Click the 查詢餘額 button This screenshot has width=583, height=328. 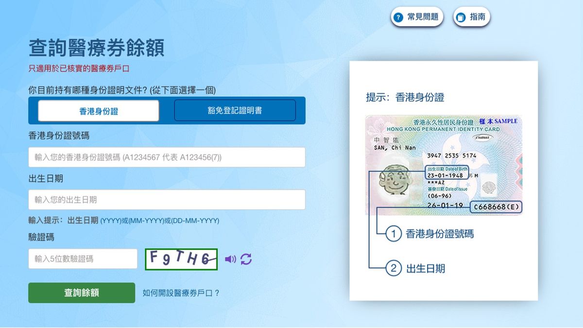coord(82,293)
